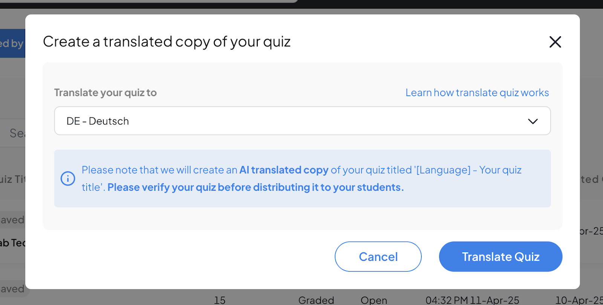Select the 'Graded' cell in background table
Viewport: 603px width, 305px height.
point(316,300)
